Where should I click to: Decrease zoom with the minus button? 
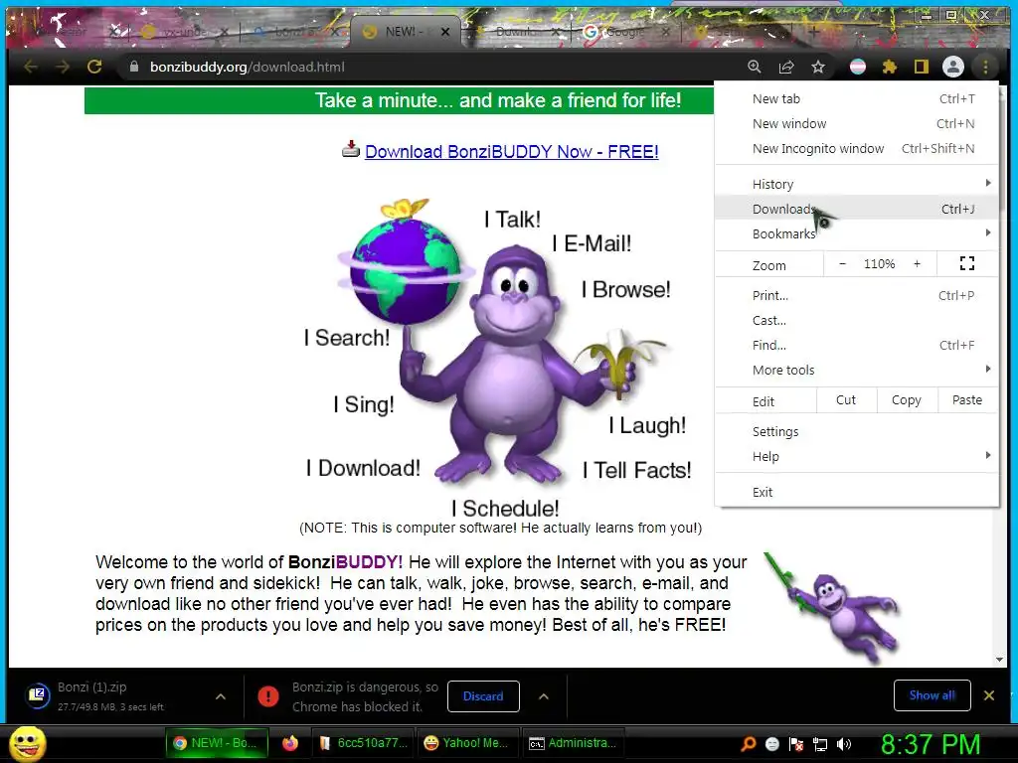[x=843, y=263]
